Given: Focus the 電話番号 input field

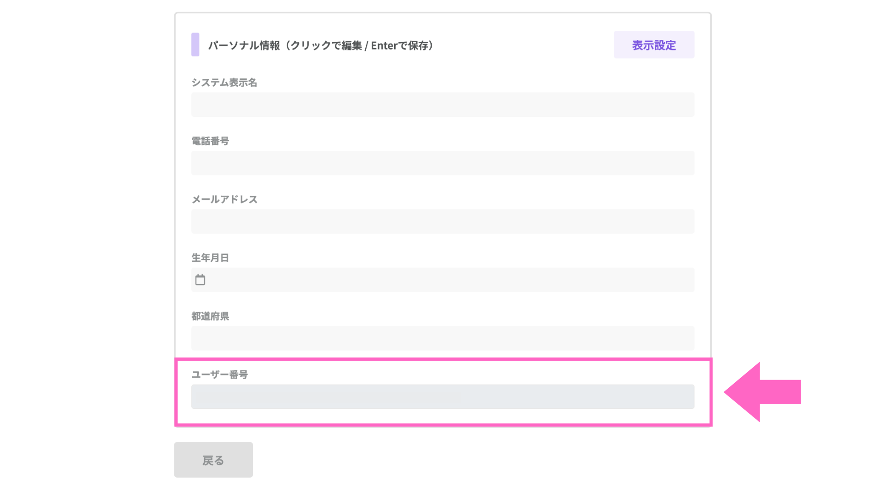Looking at the screenshot, I should click(x=442, y=163).
